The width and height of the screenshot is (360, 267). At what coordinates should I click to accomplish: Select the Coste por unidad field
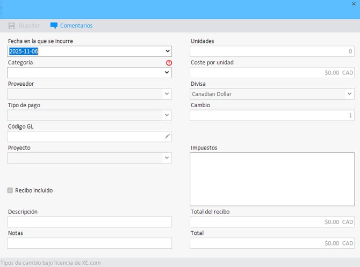tap(272, 73)
